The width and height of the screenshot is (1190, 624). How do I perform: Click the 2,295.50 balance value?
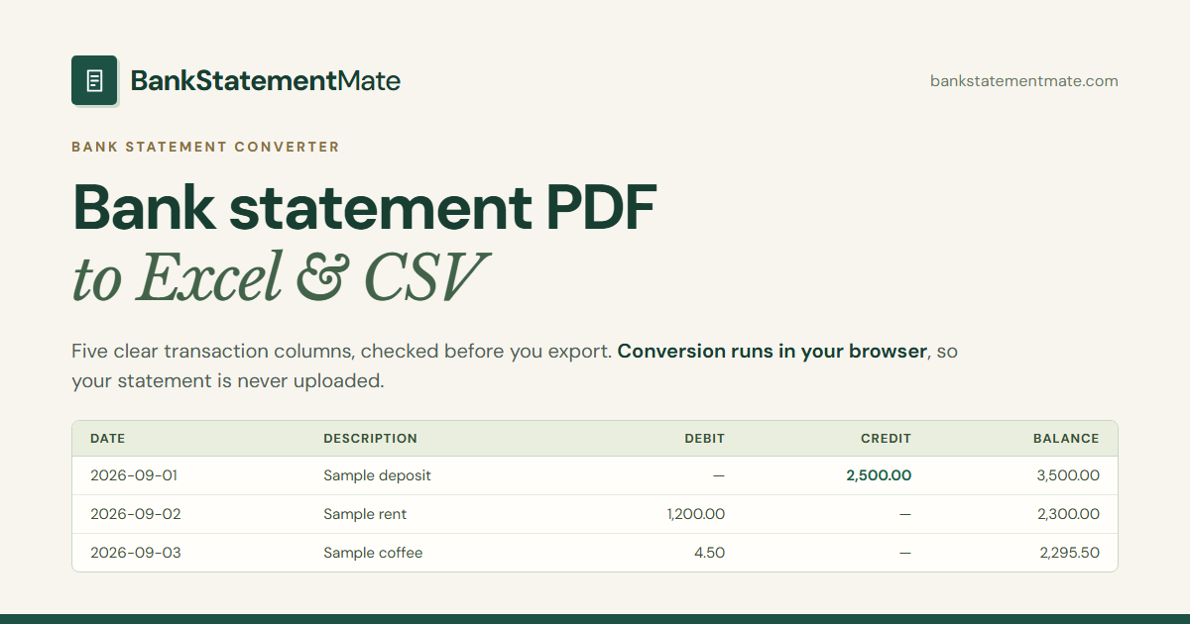pyautogui.click(x=1070, y=553)
